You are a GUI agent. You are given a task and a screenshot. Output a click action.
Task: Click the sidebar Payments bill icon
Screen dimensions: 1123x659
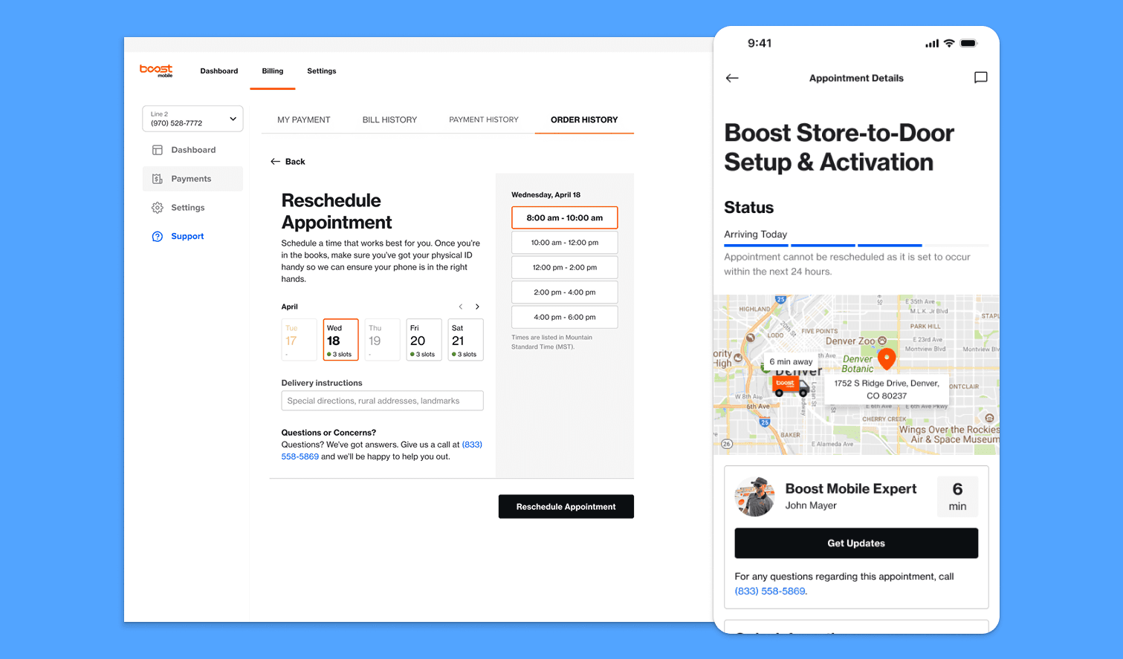(x=158, y=179)
